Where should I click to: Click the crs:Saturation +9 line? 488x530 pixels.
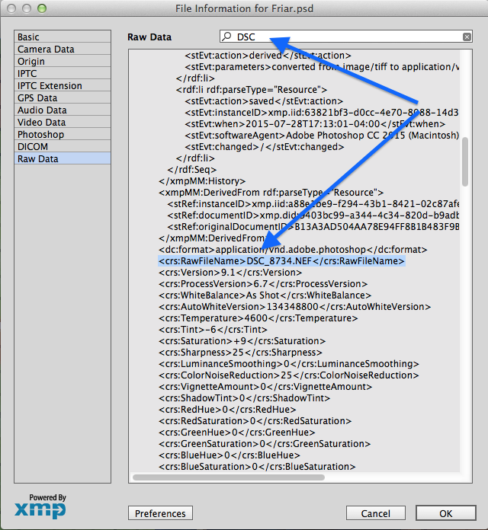(242, 341)
